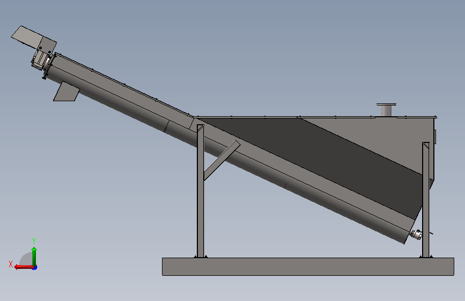Select the rectangular base plate under the frame
Image resolution: width=465 pixels, height=301 pixels.
click(x=308, y=267)
